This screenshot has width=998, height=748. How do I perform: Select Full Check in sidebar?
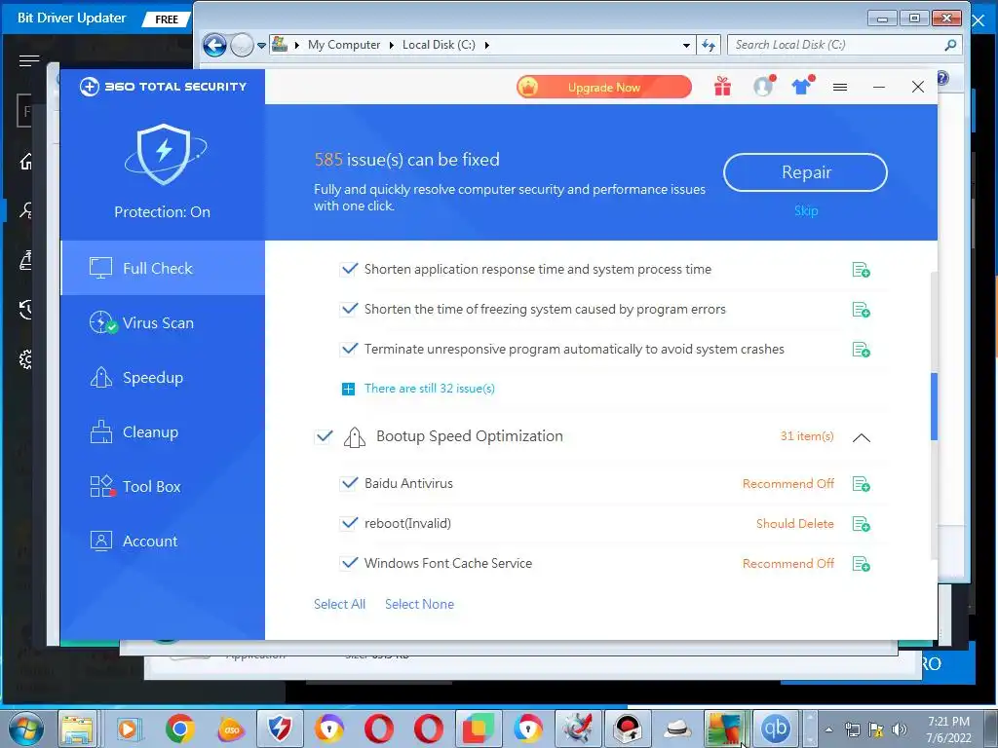coord(163,269)
